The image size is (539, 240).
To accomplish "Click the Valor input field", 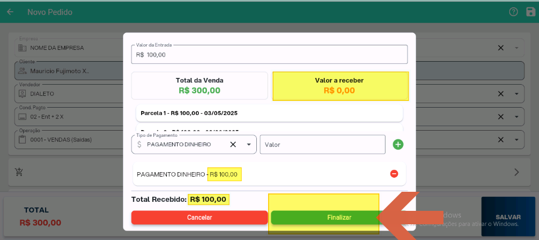I will point(323,145).
